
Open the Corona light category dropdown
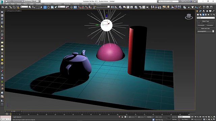pyautogui.click(x=206, y=18)
